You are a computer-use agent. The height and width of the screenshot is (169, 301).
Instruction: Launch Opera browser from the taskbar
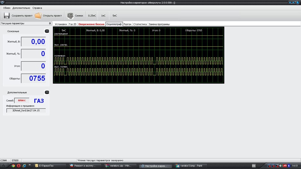click(18, 166)
